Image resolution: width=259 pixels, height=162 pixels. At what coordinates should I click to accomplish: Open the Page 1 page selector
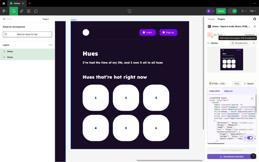point(47,19)
